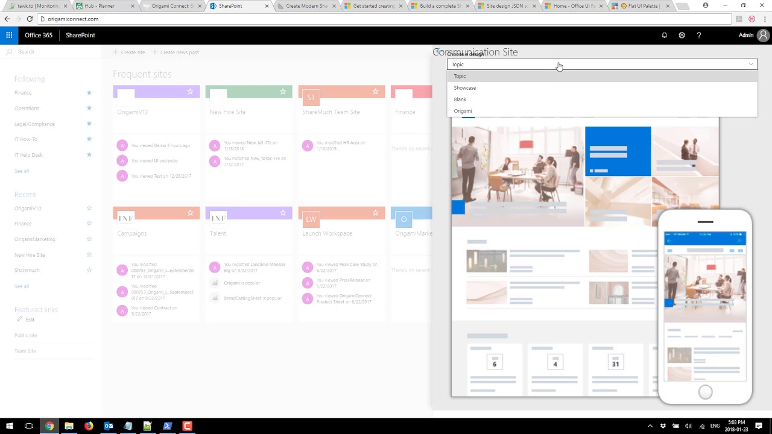Select Blank design option
772x434 pixels.
point(602,99)
